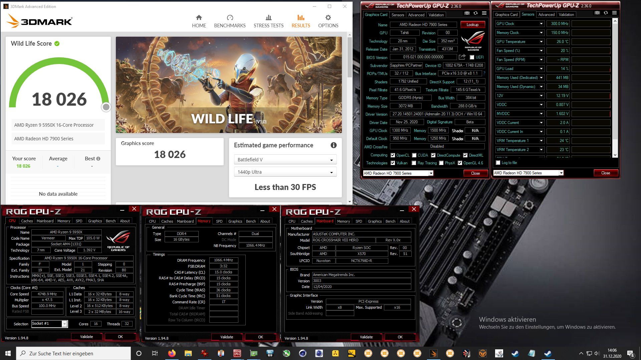Open the Bench tab in CPU-Z Mainboard window
The width and height of the screenshot is (641, 360).
390,221
